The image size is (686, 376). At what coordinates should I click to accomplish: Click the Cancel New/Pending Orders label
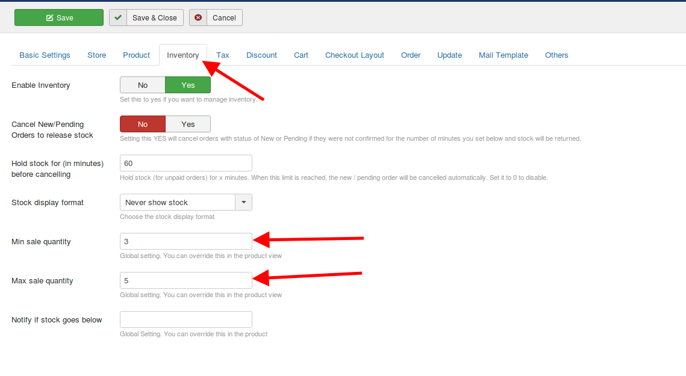point(52,130)
